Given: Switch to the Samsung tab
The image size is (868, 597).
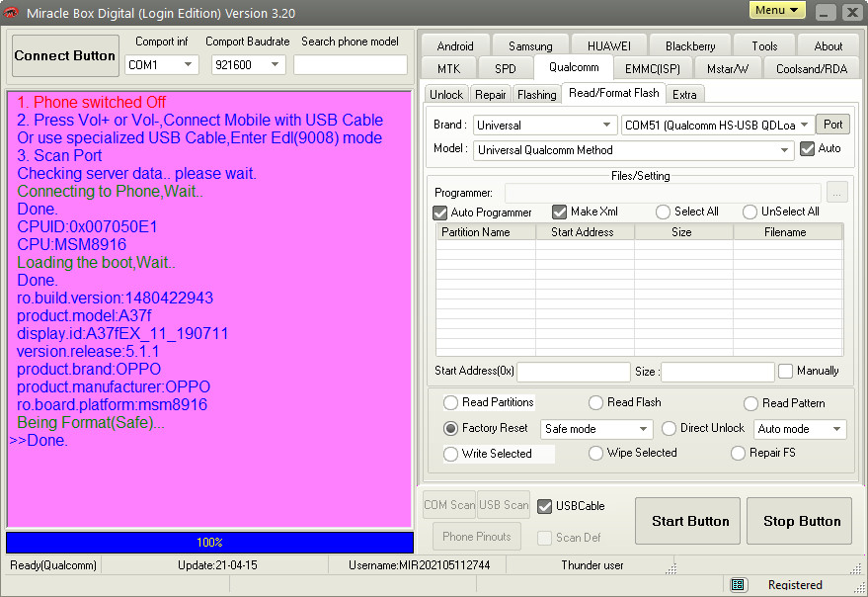Looking at the screenshot, I should tap(530, 46).
